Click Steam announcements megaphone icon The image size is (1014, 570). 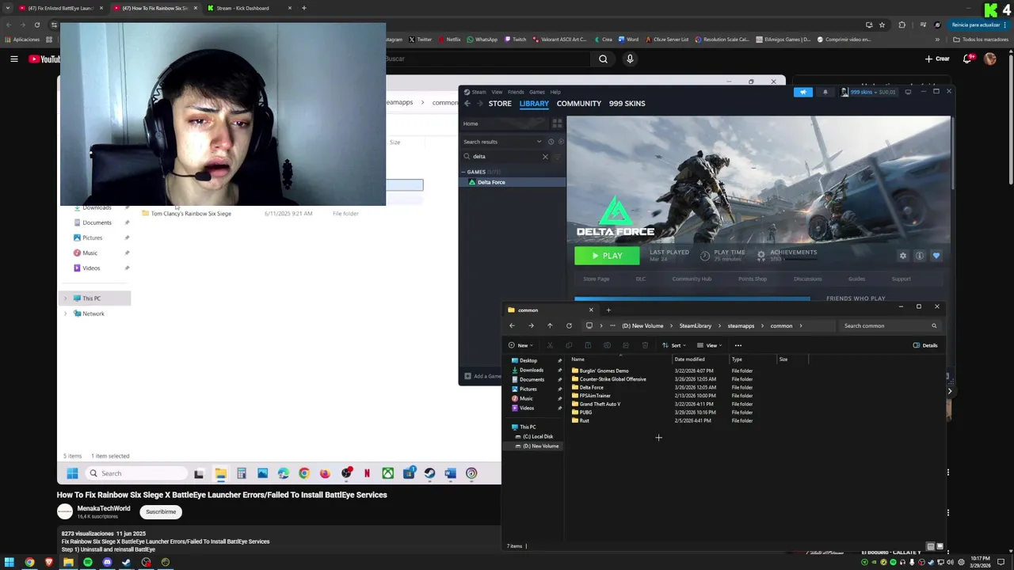pos(803,92)
